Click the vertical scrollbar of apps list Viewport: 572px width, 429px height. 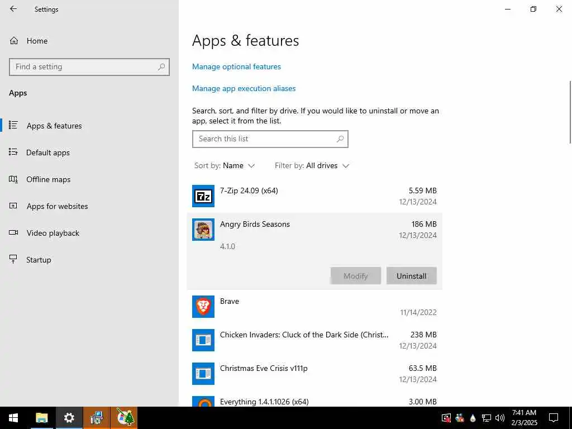570,112
